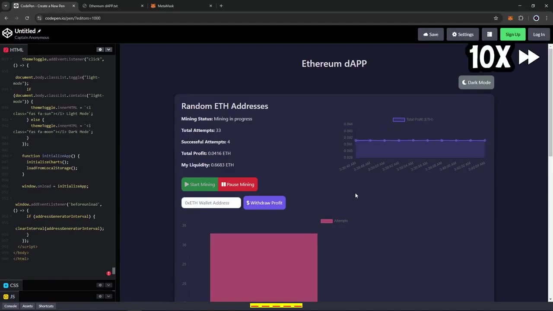Pause Mining in the dApp
Viewport: 553px width, 311px height.
click(238, 184)
